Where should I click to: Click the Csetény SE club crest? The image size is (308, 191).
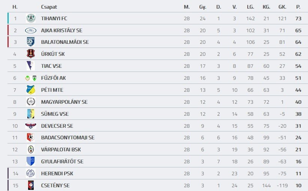(x=30, y=185)
